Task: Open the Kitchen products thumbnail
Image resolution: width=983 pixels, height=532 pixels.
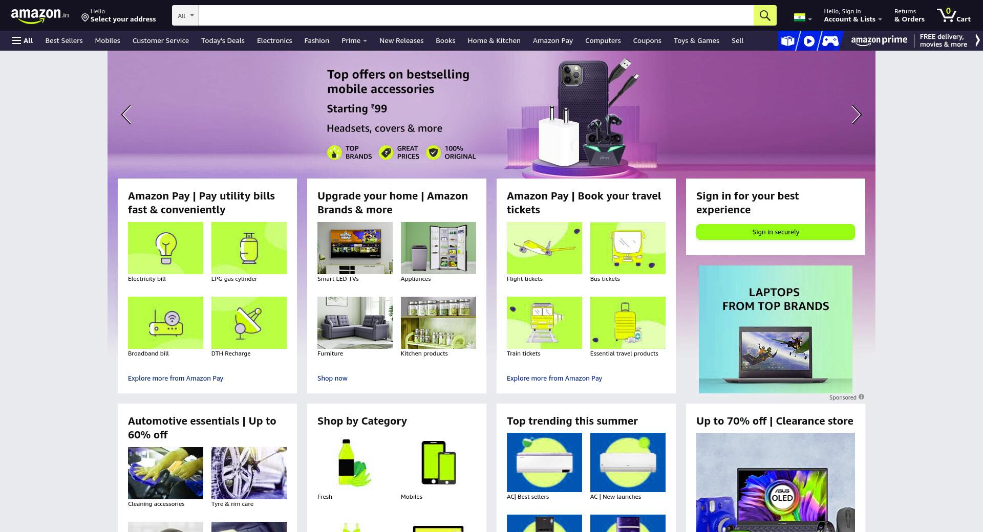Action: click(x=438, y=323)
